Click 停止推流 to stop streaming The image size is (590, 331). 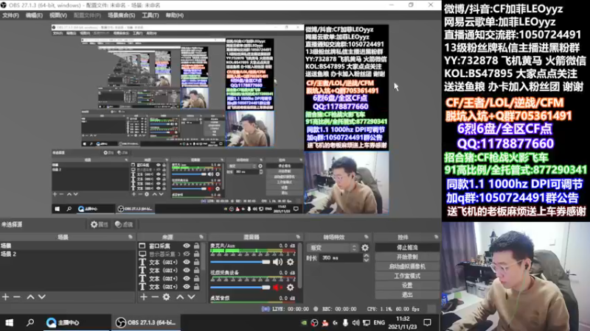coord(407,248)
